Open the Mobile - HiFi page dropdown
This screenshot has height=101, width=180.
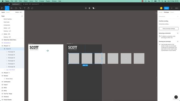click(19, 12)
